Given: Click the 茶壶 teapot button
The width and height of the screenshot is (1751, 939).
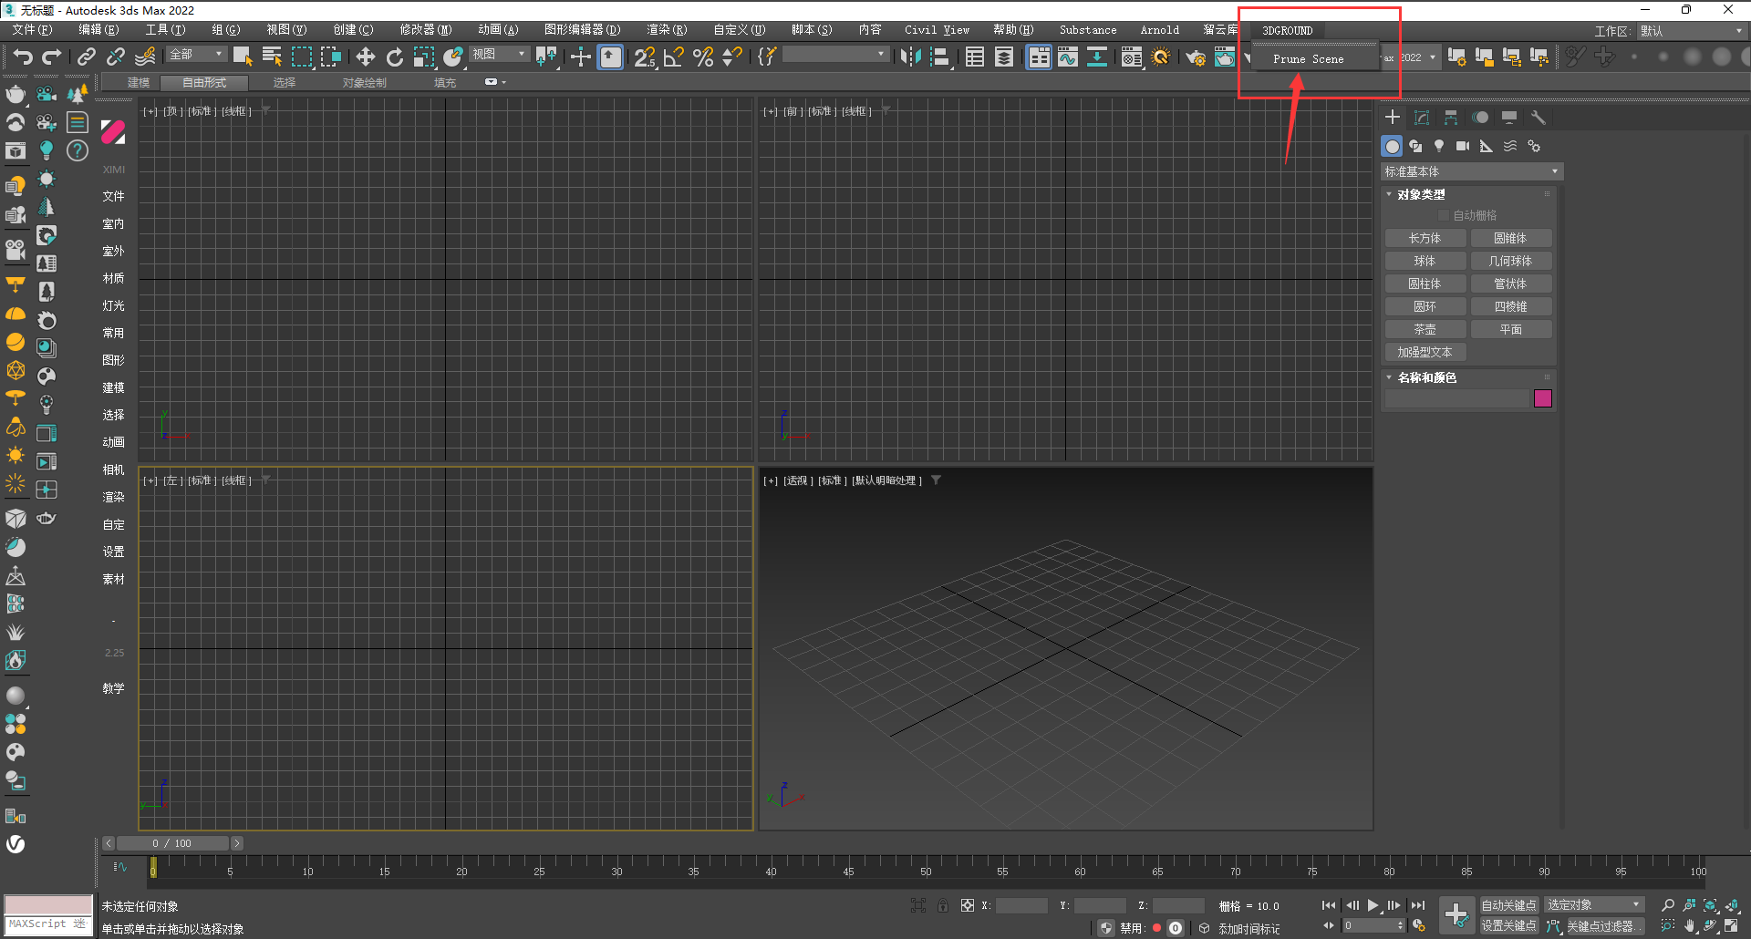Looking at the screenshot, I should coord(1425,329).
